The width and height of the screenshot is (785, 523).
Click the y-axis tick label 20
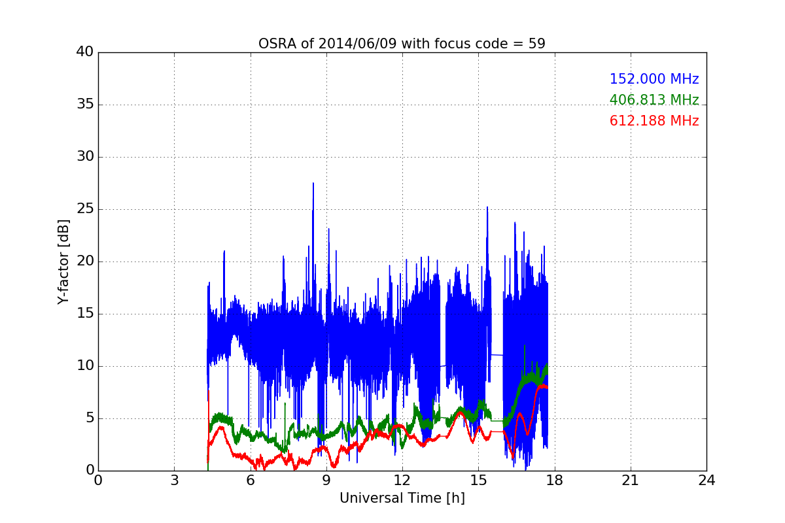pyautogui.click(x=85, y=261)
